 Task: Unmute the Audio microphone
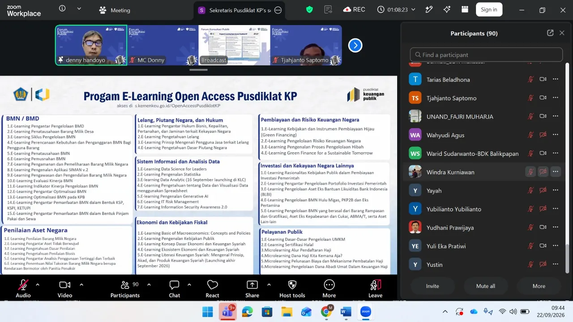pos(23,288)
